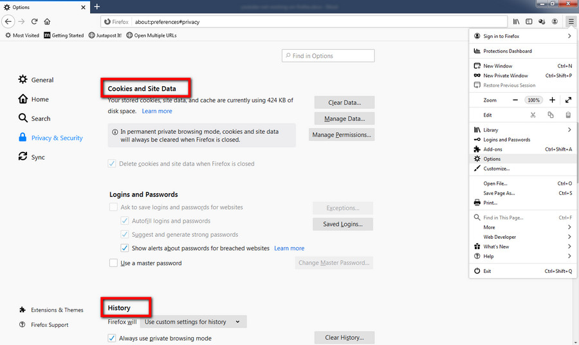Image resolution: width=579 pixels, height=345 pixels.
Task: Open the history settings dropdown
Action: click(x=193, y=322)
